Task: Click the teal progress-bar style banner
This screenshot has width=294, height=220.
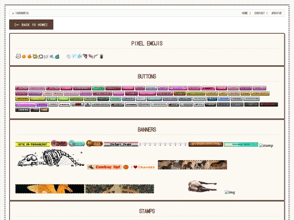Action: coord(241,144)
